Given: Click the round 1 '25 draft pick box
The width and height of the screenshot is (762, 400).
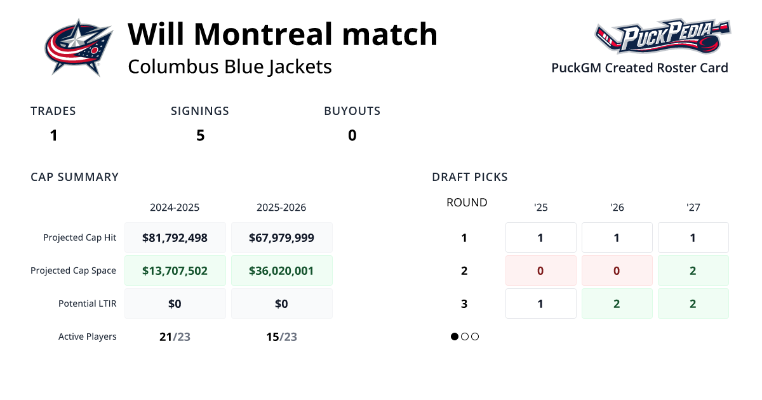Looking at the screenshot, I should [541, 237].
